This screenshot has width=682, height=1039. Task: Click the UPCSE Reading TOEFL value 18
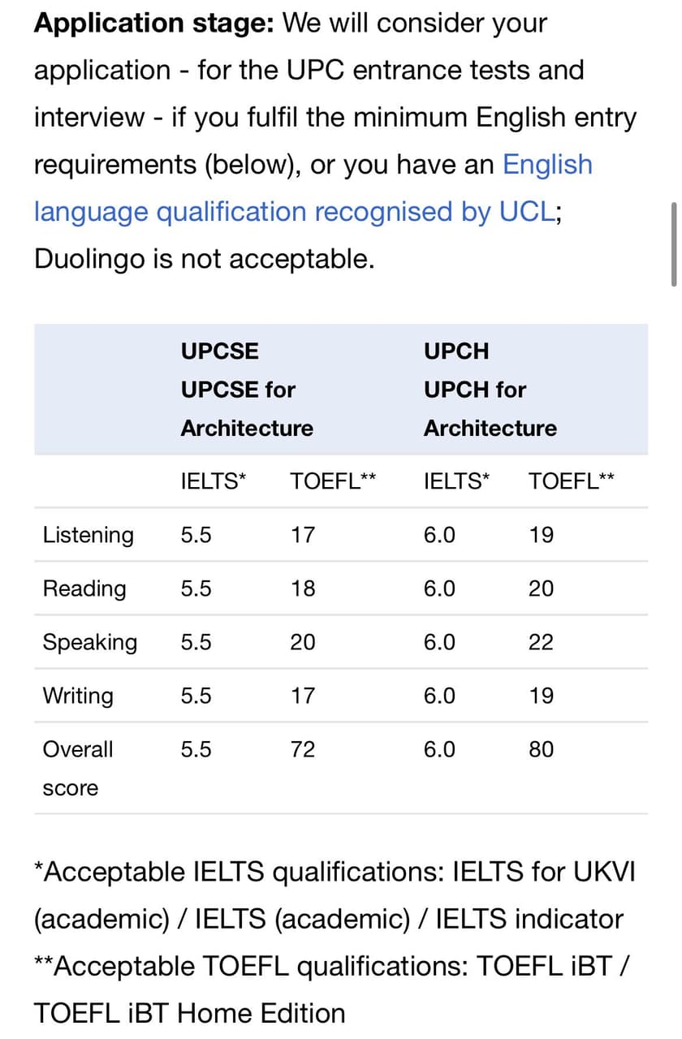click(x=303, y=588)
